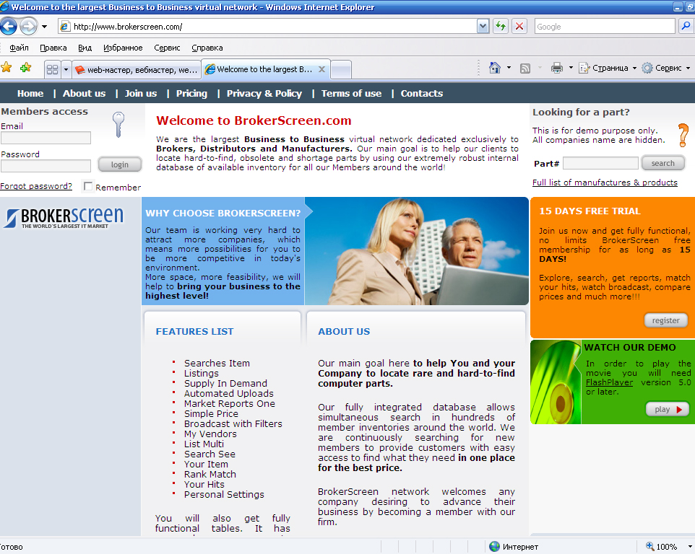Open the Сервис gear toolbar menu
This screenshot has width=695, height=554.
(x=666, y=68)
